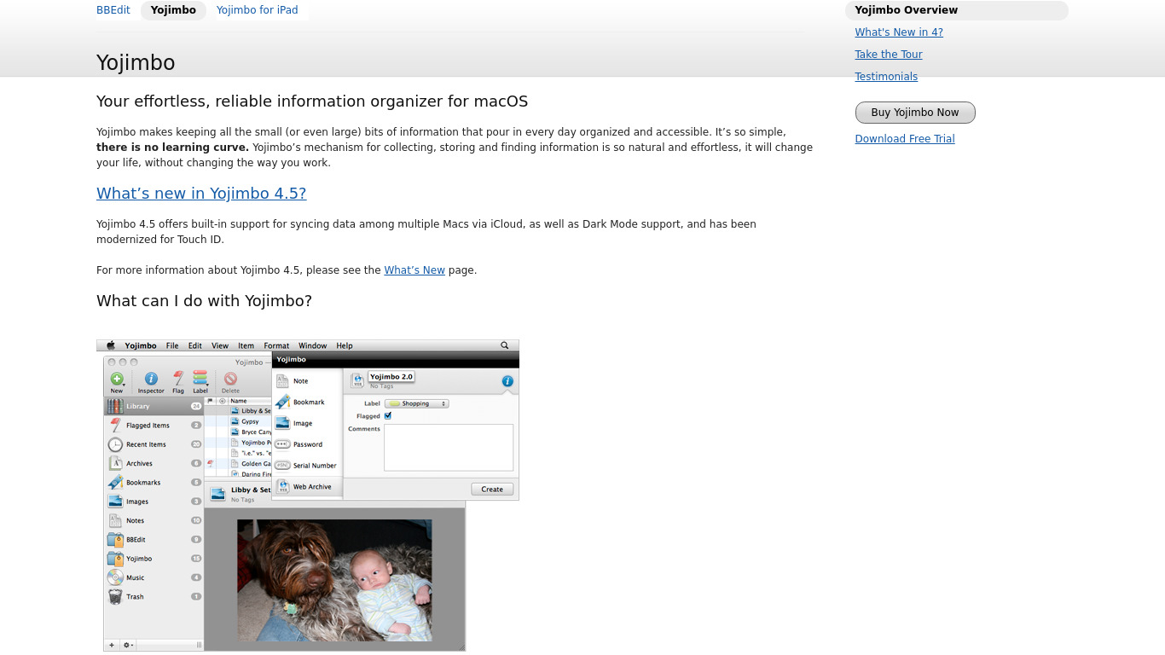Viewport: 1165px width, 655px height.
Task: Select the Yojimbo navigation tab
Action: pos(173,10)
